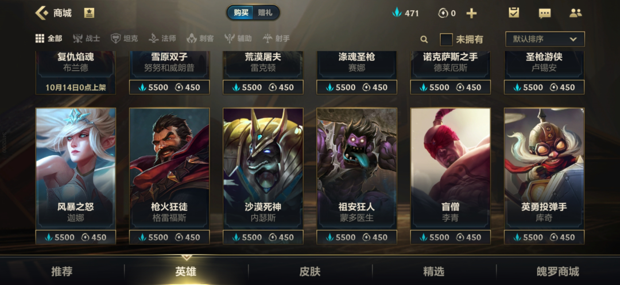
Task: Show 全部 heroes category
Action: click(49, 39)
